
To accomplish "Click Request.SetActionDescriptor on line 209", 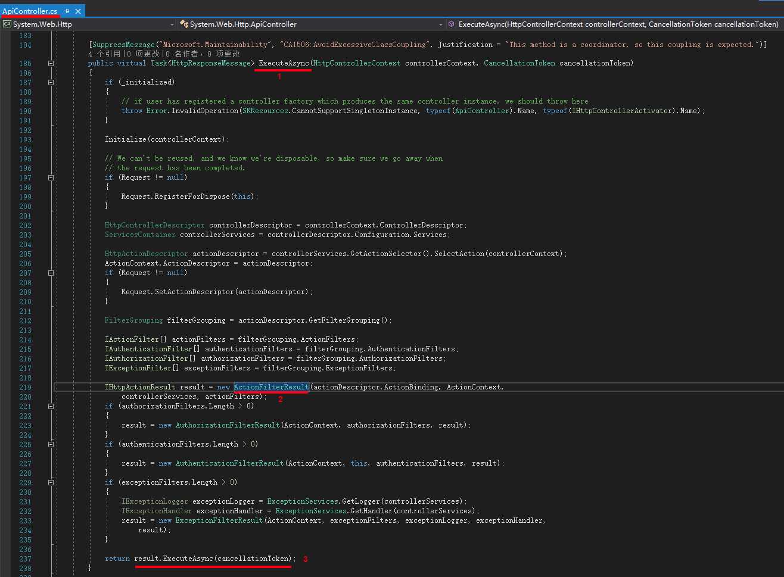I will pos(178,292).
